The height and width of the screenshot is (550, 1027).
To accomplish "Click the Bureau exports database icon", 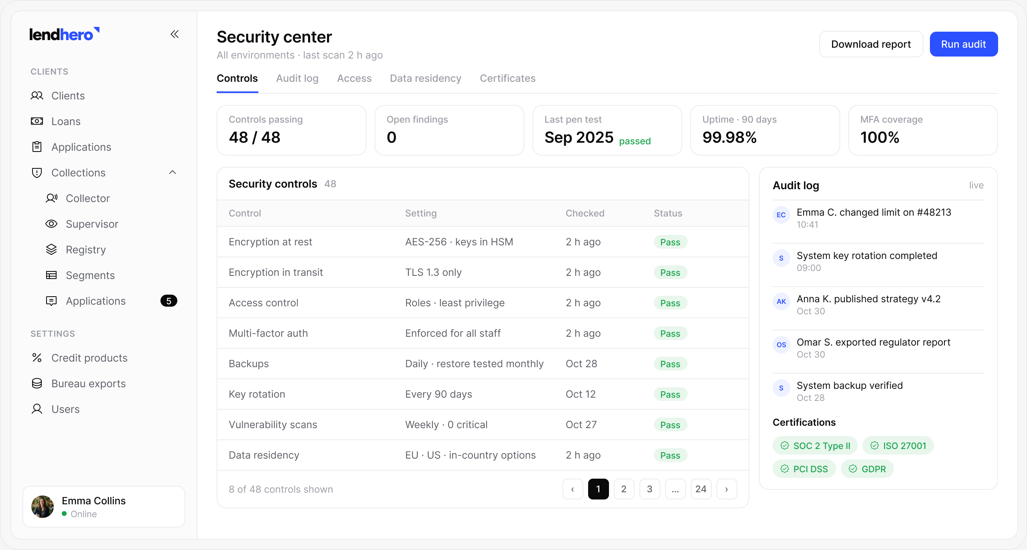I will point(37,384).
